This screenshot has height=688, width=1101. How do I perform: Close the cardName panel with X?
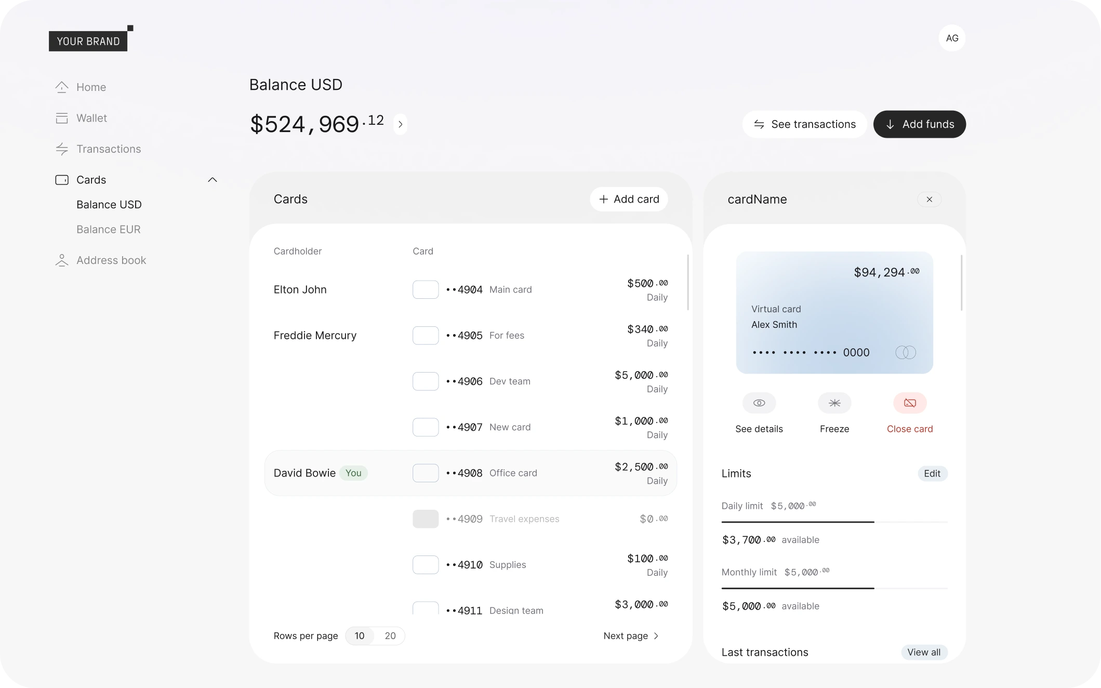tap(929, 200)
